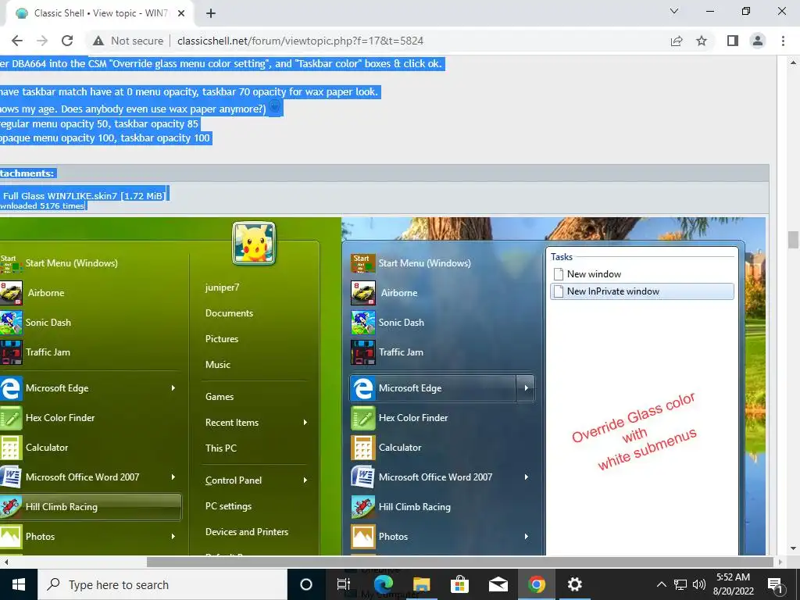800x600 pixels.
Task: Click the wink emoji in the post text
Action: click(x=274, y=108)
